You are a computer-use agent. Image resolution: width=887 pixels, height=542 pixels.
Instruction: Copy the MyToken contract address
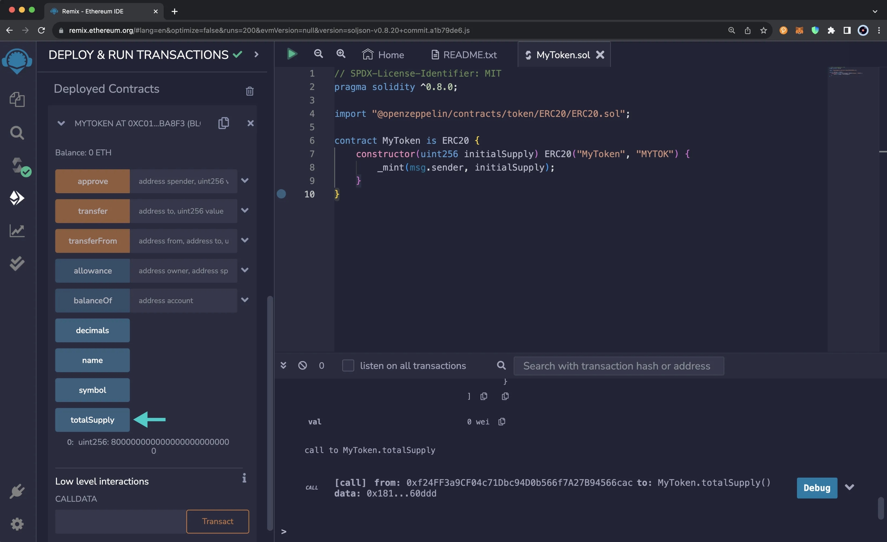(223, 123)
